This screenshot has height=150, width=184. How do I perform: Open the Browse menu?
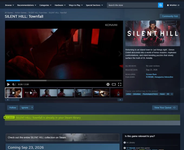[x=9, y=5]
